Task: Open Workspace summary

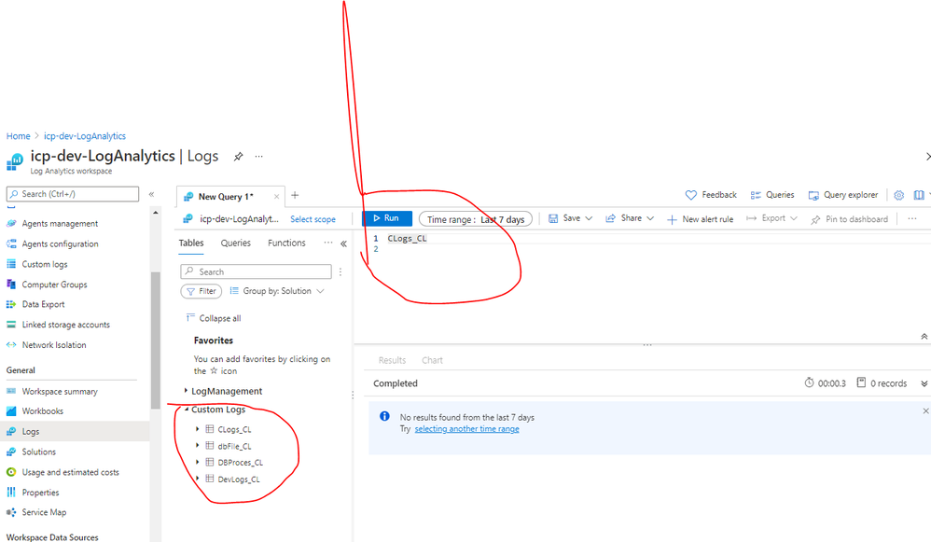Action: coord(60,391)
